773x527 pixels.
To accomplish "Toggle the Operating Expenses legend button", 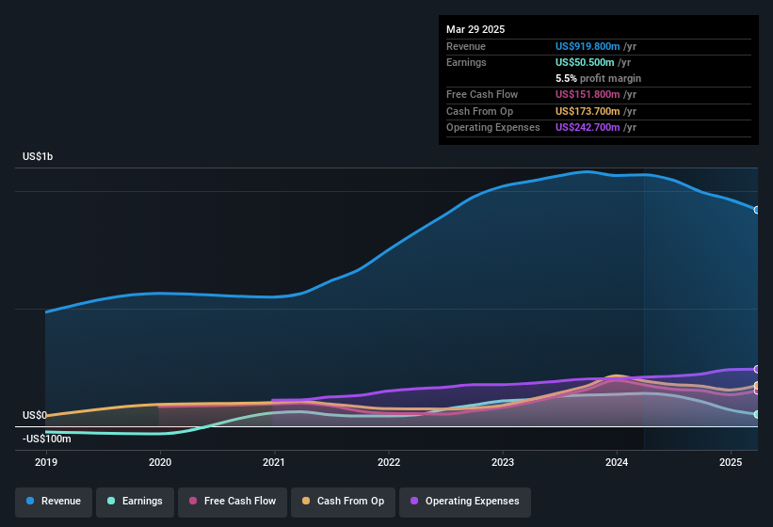I will tap(465, 501).
